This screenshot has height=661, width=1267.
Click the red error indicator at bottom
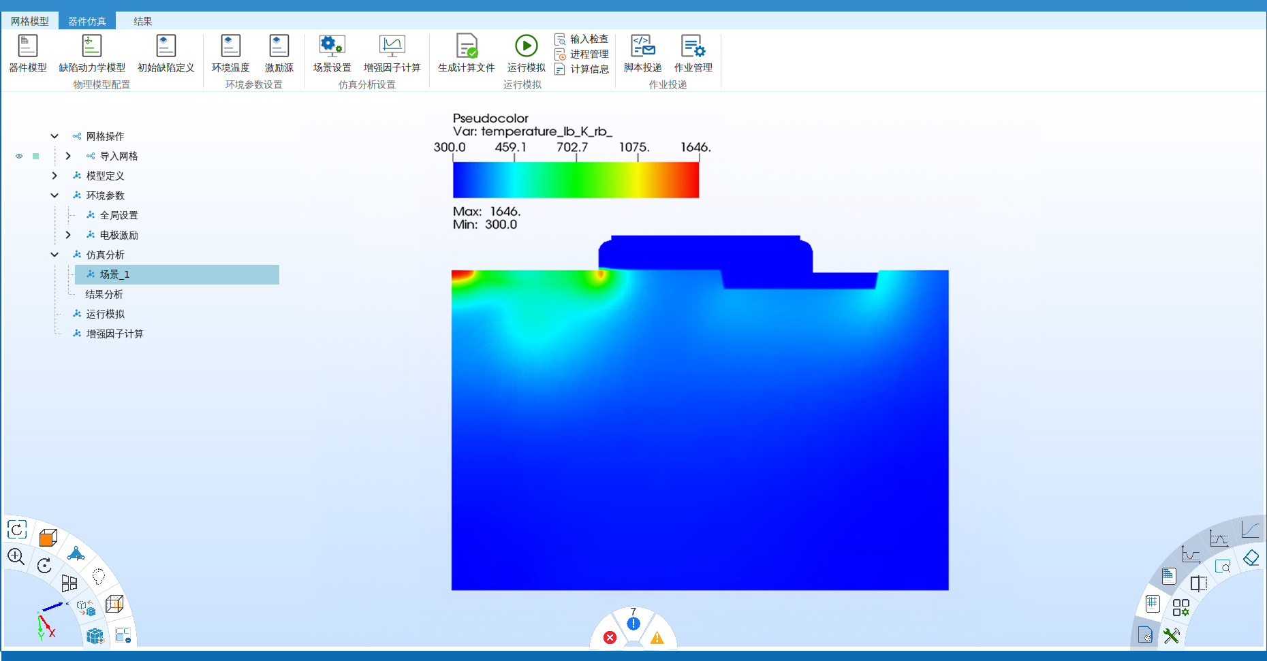point(610,637)
